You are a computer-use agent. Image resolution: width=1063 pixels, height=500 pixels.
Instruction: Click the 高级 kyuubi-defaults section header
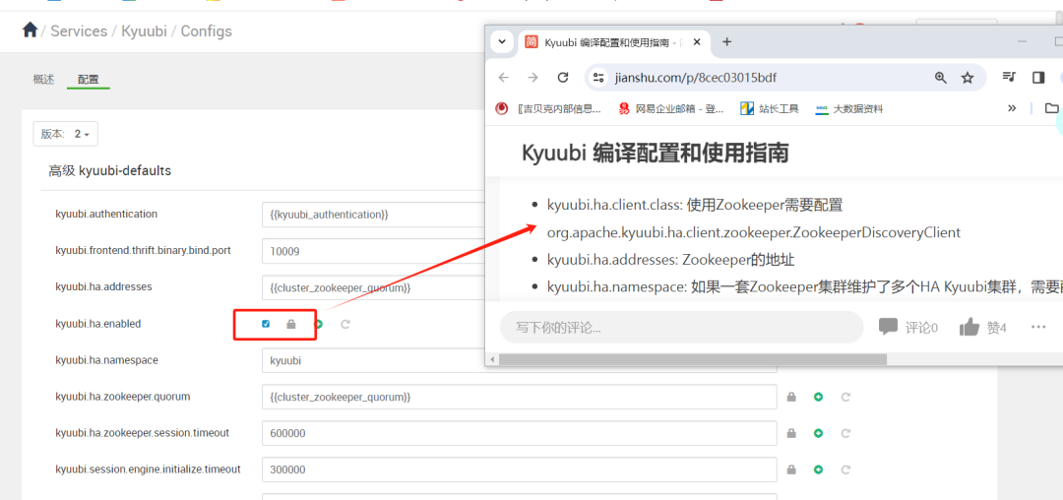110,170
